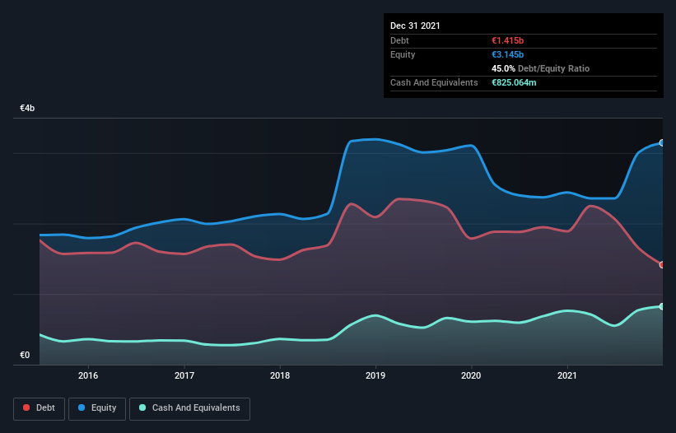676x433 pixels.
Task: Click the red Debt endpoint marker
Action: click(662, 265)
